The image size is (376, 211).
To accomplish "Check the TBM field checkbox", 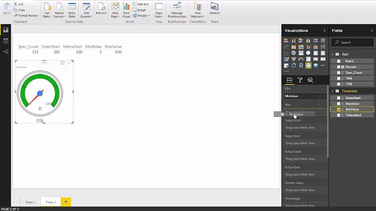I will point(338,78).
